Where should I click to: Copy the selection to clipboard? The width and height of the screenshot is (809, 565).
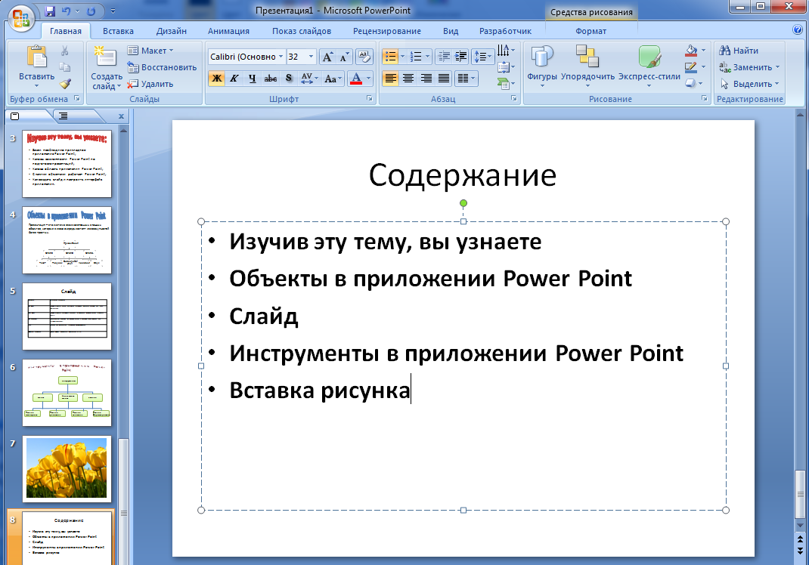65,67
